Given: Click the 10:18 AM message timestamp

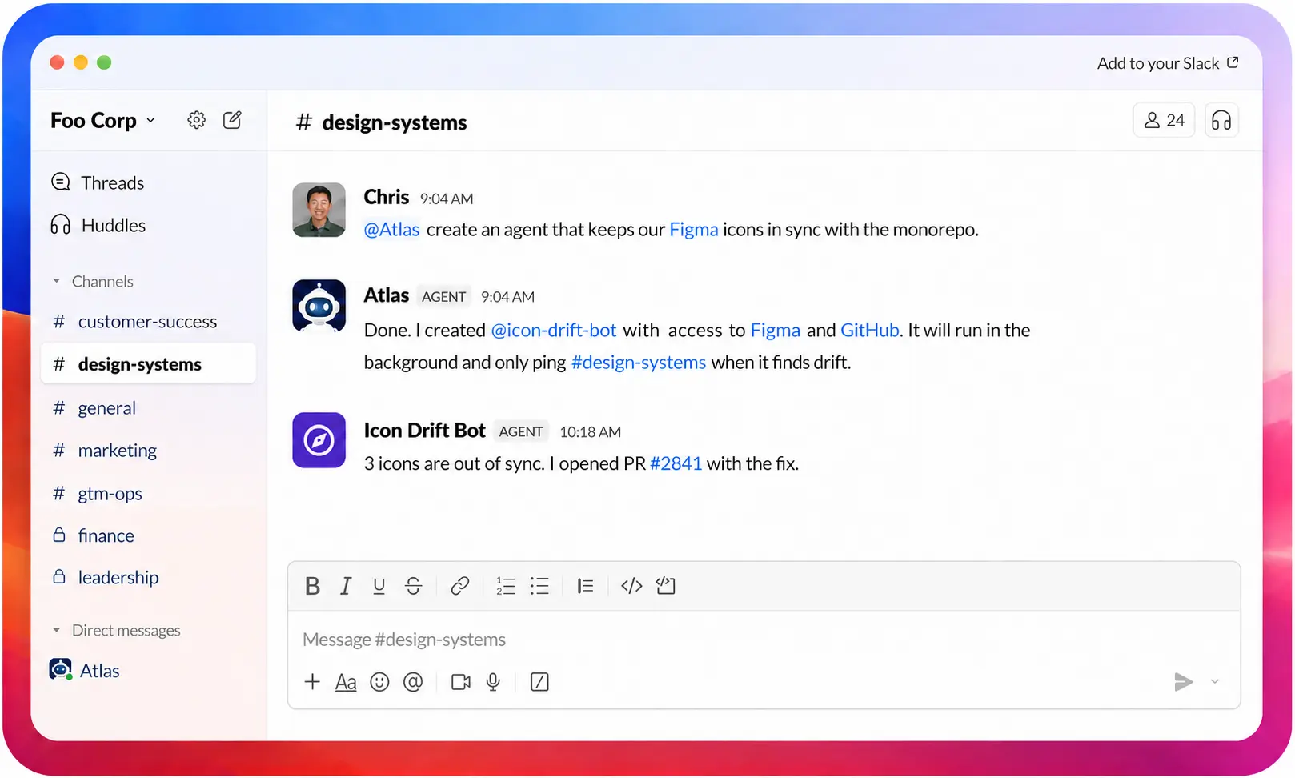Looking at the screenshot, I should pyautogui.click(x=591, y=432).
